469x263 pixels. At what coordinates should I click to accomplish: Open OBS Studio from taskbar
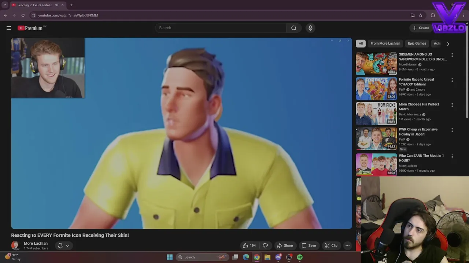tap(289, 257)
